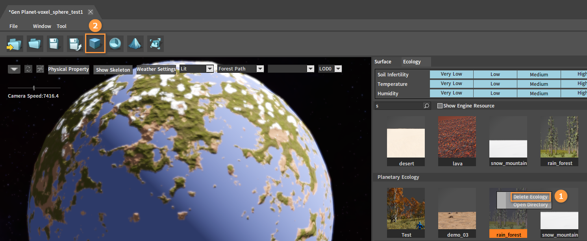Toggle Temperature Low
Image resolution: width=587 pixels, height=241 pixels.
(495, 83)
